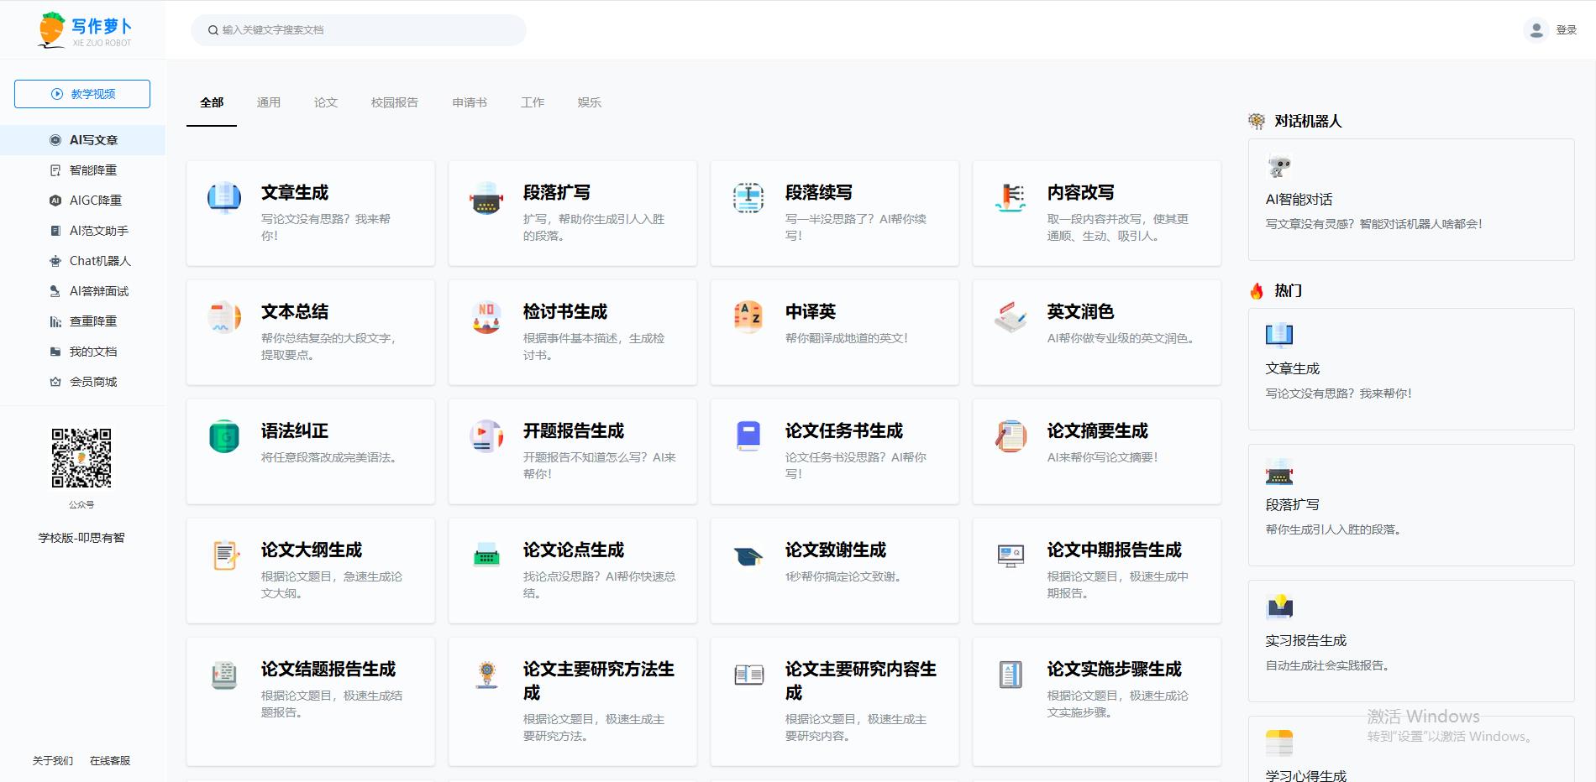The image size is (1596, 782).
Task: Open Chat机器人 in the sidebar
Action: click(99, 261)
